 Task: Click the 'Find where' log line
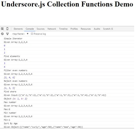(10, 92)
